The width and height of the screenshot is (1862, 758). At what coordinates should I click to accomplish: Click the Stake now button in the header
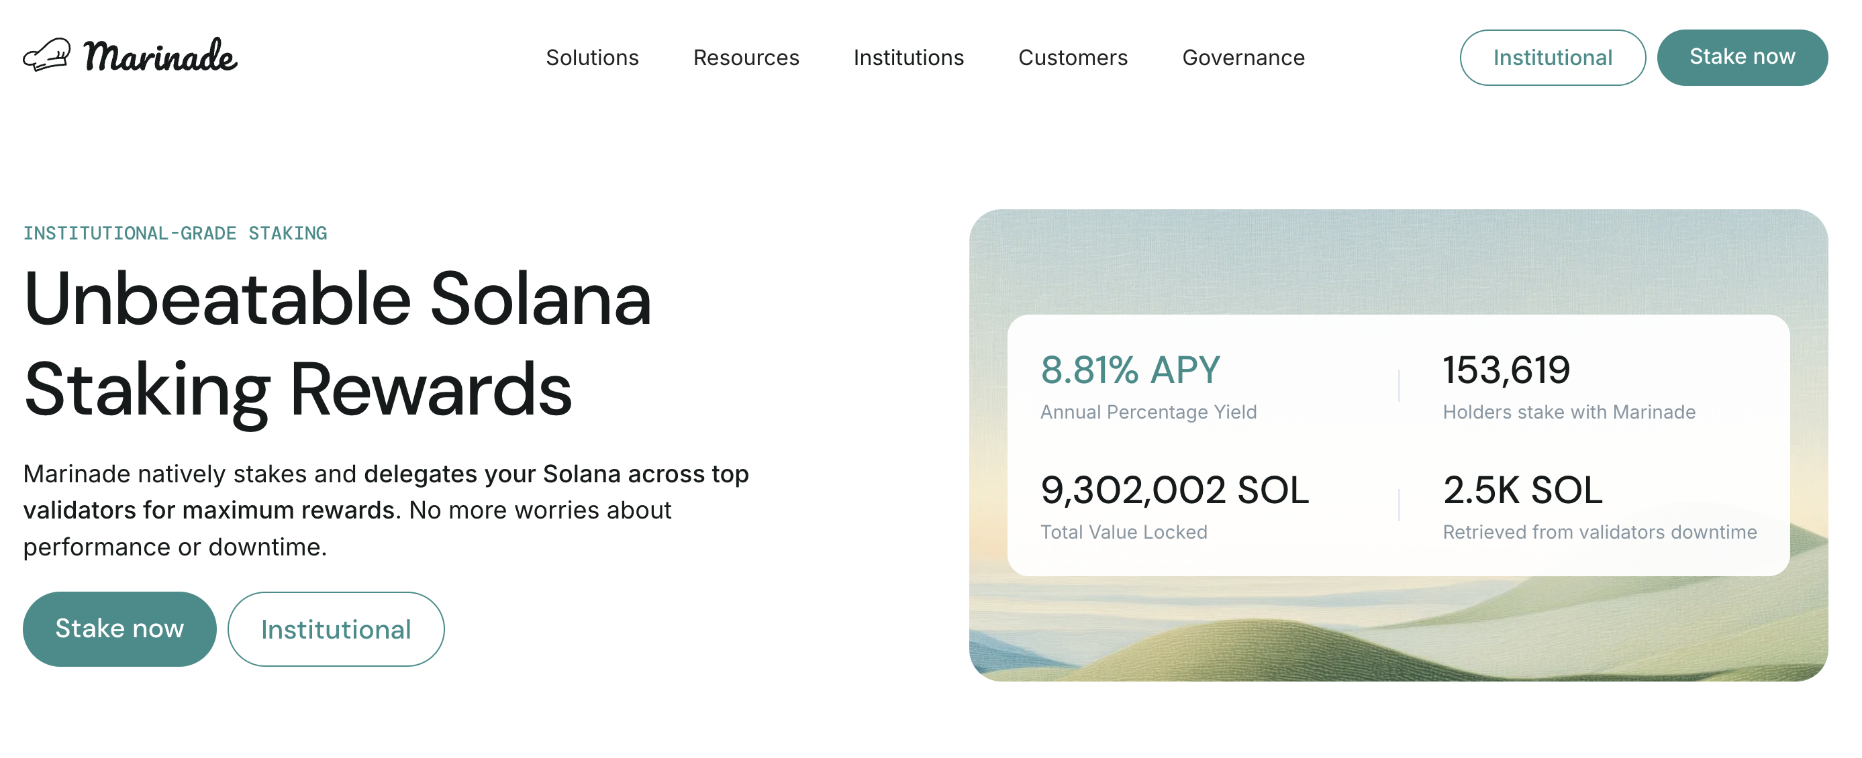tap(1742, 57)
